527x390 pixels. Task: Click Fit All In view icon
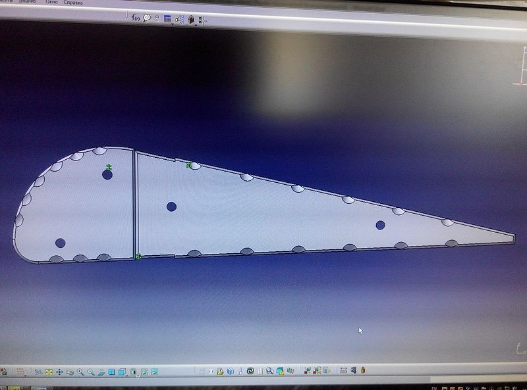tap(49, 372)
